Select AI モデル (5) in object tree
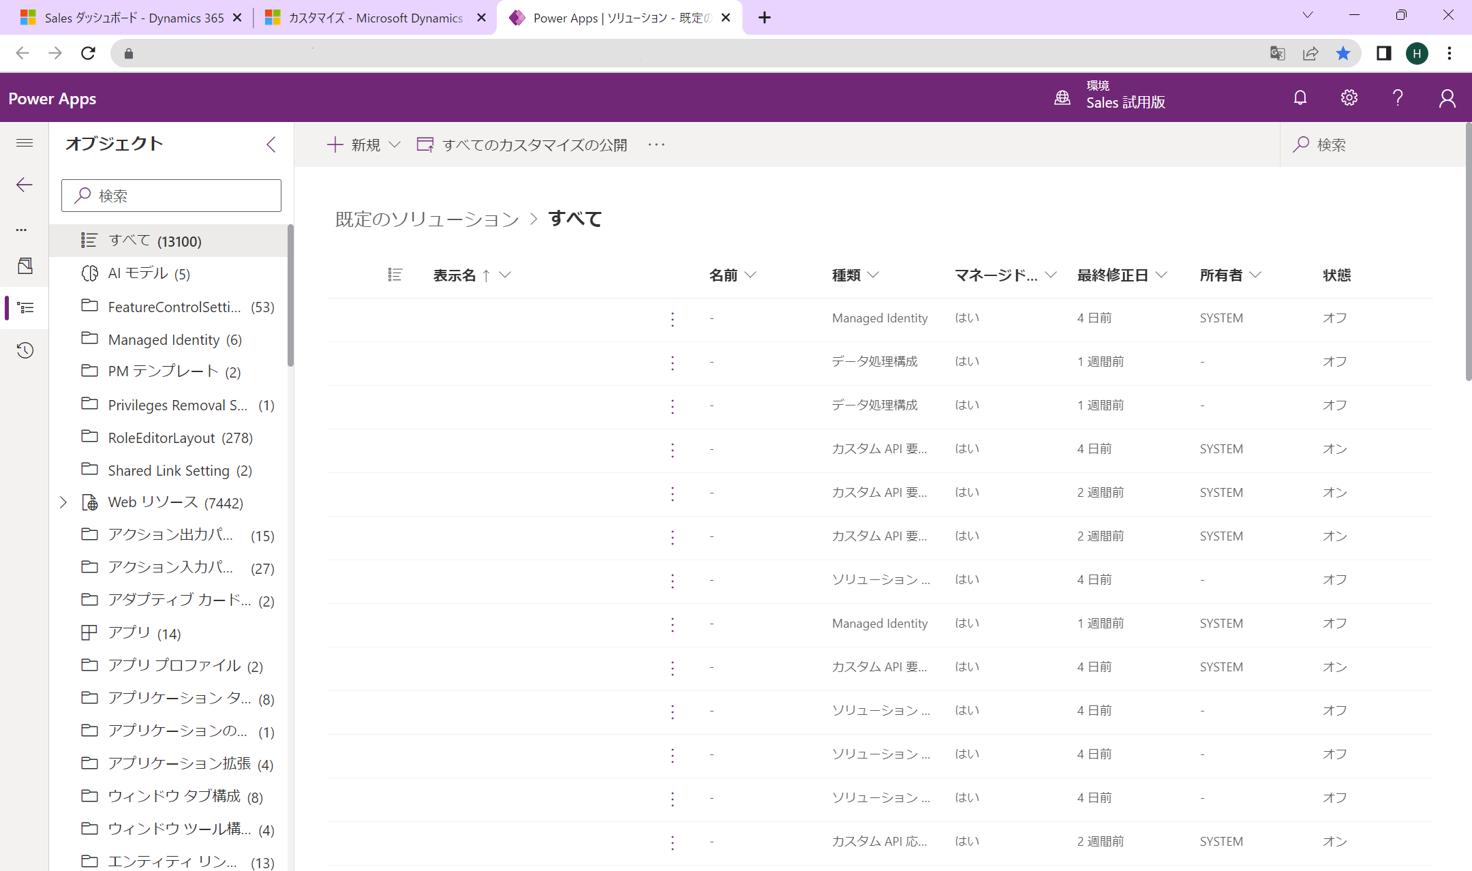 tap(169, 273)
